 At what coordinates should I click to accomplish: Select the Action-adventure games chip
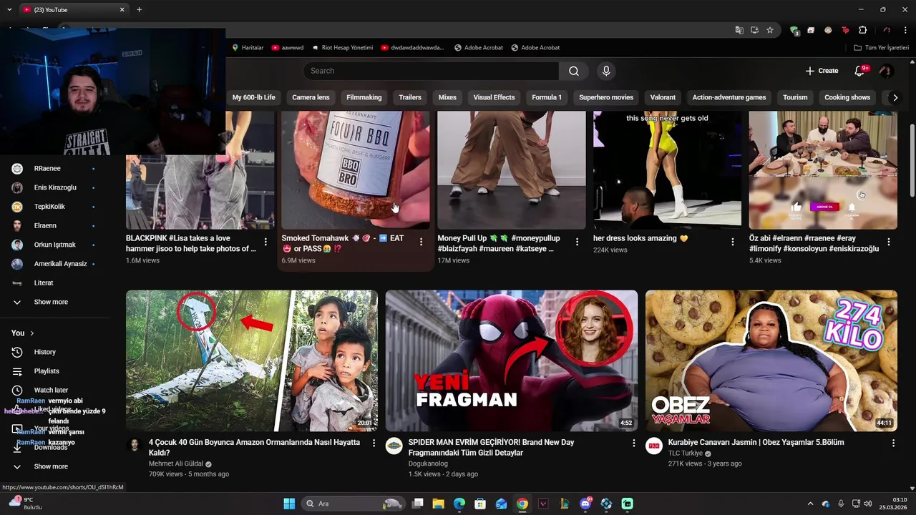click(x=729, y=97)
